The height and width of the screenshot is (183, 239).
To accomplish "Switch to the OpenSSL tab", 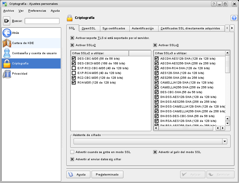I will [x=89, y=28].
